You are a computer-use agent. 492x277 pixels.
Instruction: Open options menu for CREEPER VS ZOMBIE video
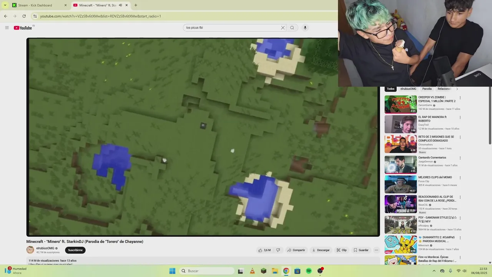click(x=460, y=98)
